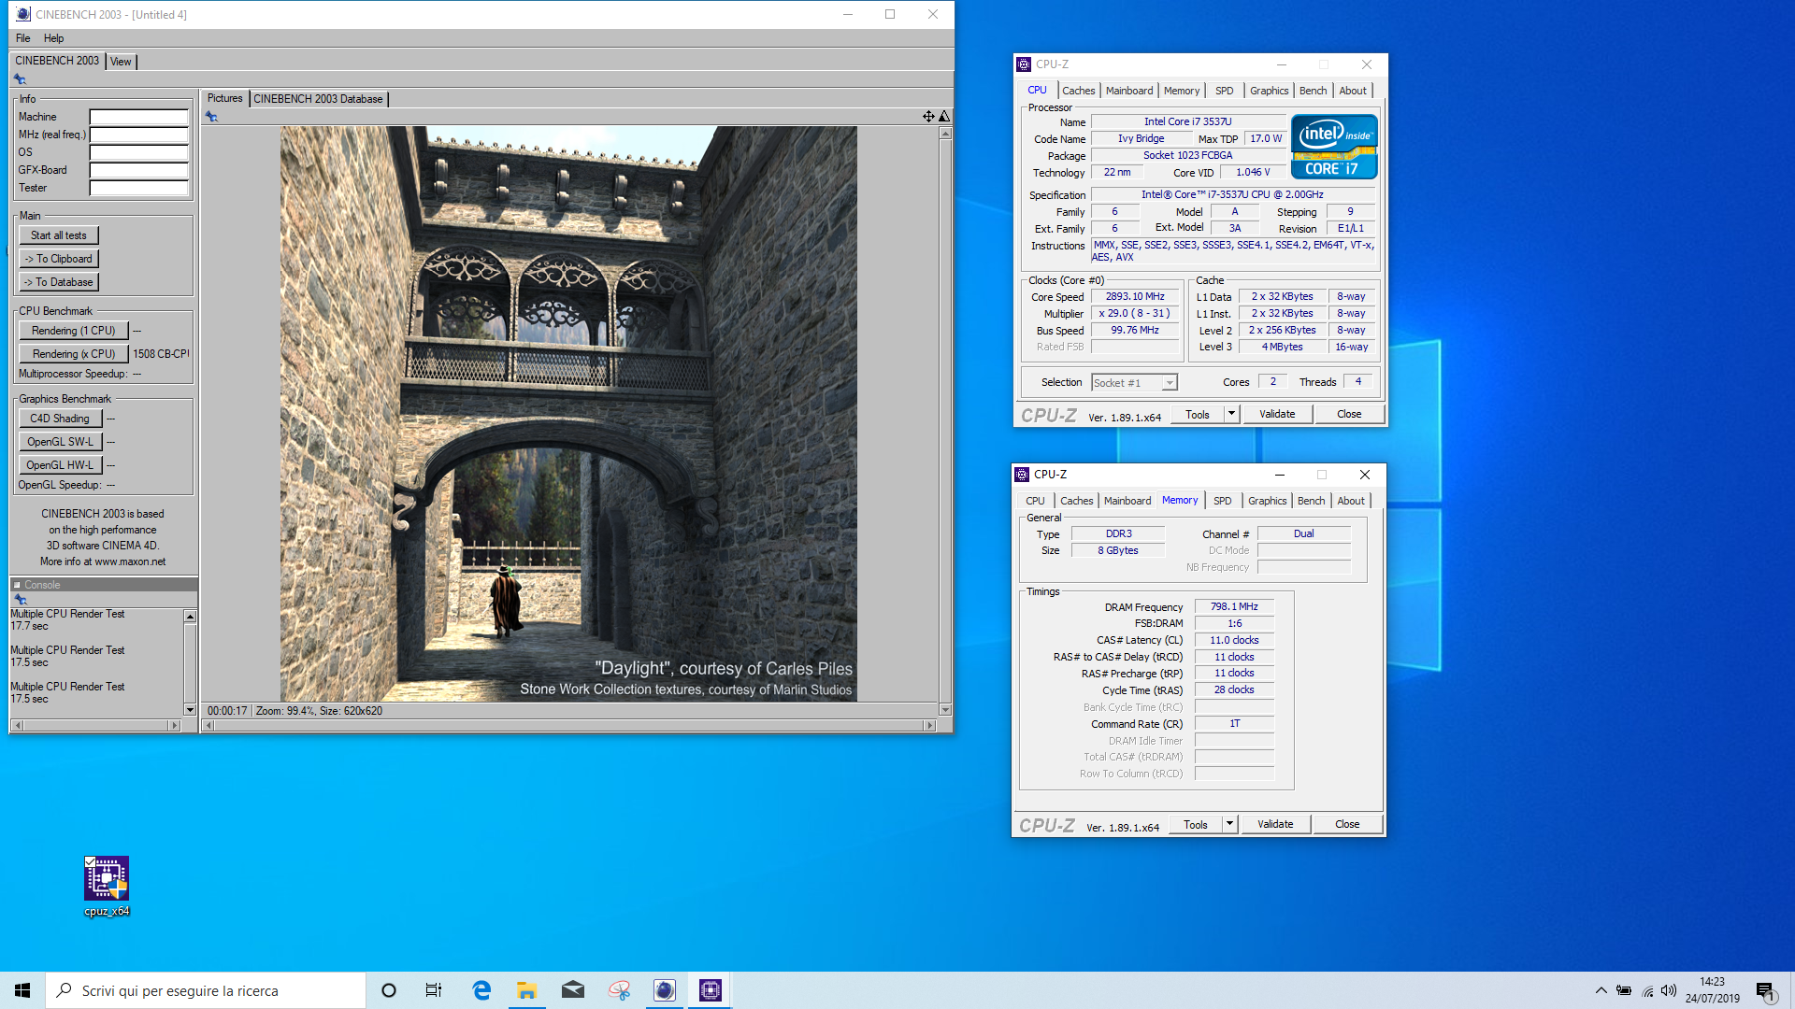Screen dimensions: 1795x1009
Task: Click the console panel's up scroll arrow
Action: click(x=190, y=617)
